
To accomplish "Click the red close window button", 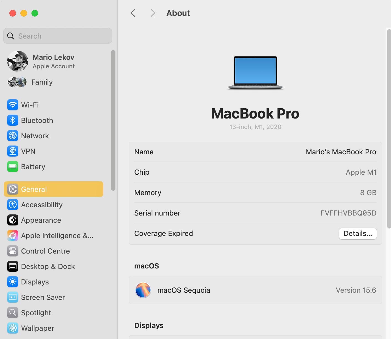I will [13, 13].
